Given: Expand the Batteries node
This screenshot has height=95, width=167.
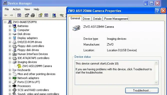Looking at the screenshot, I should pyautogui.click(x=10, y=26).
